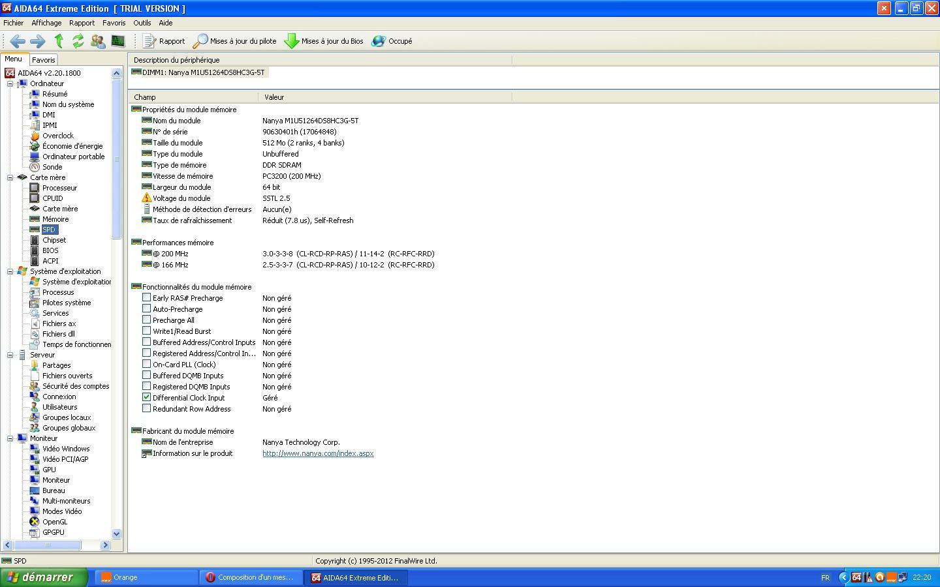
Task: Toggle Precharge All checkbox
Action: pyautogui.click(x=146, y=320)
